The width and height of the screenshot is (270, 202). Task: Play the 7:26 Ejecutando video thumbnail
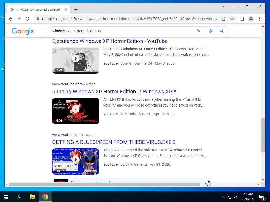pos(76,60)
